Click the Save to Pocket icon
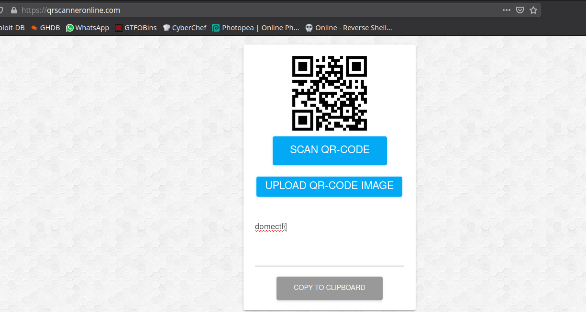 (x=520, y=10)
